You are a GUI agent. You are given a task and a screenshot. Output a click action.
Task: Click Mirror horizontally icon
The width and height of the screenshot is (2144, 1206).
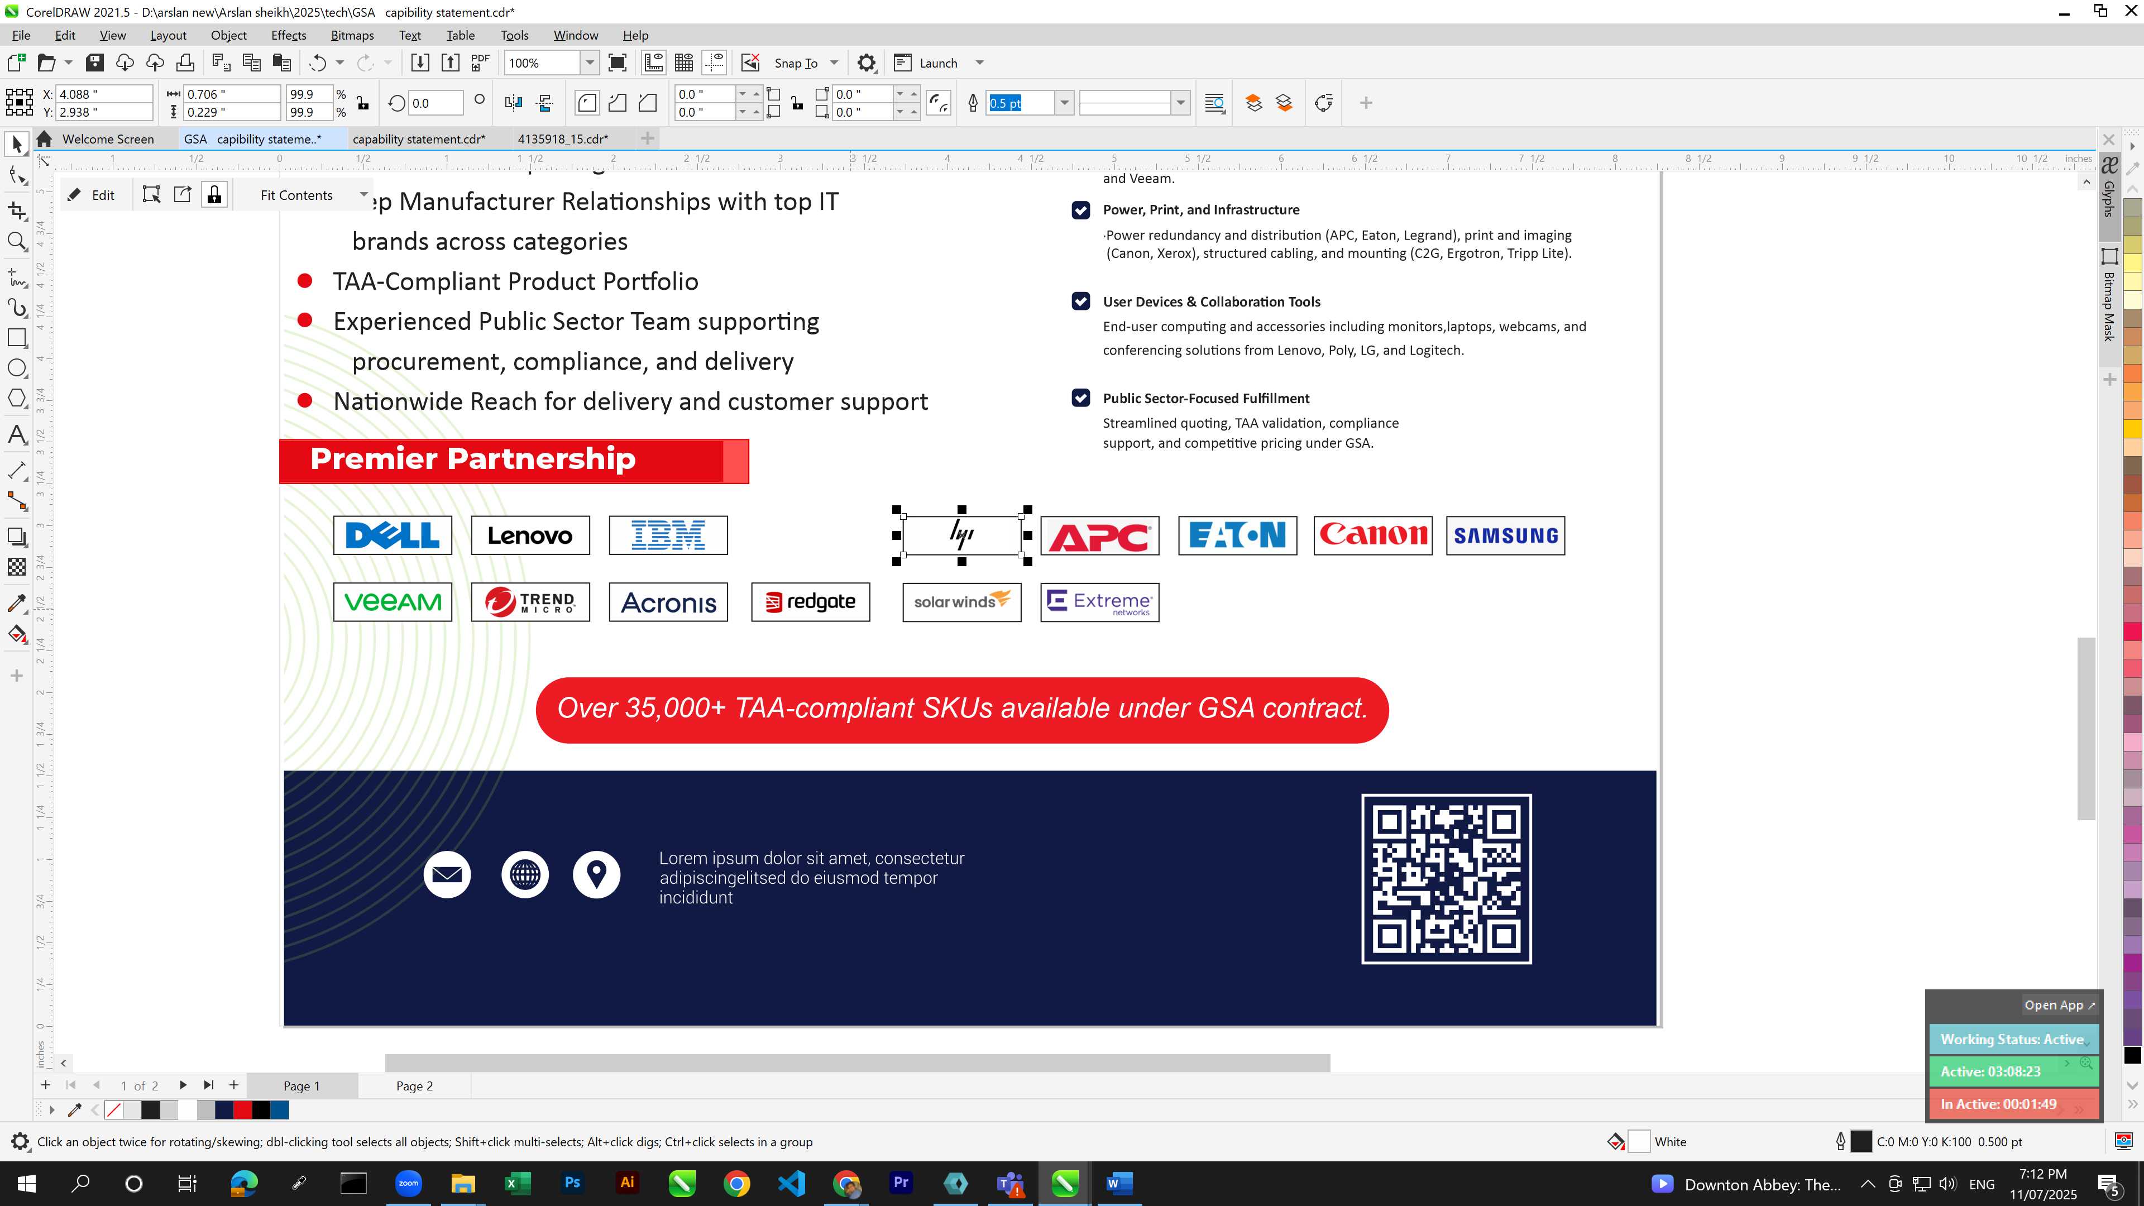514,103
